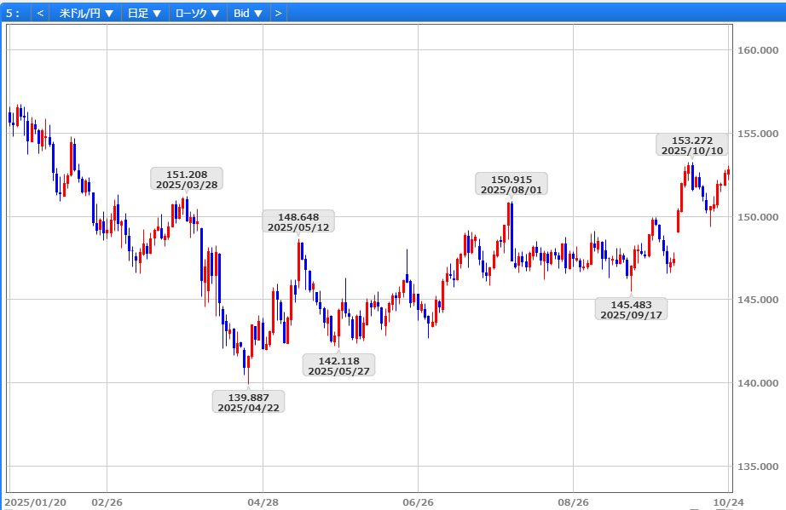The image size is (786, 510).
Task: Click the 148.648 label dated 2025/05/12
Action: [298, 221]
